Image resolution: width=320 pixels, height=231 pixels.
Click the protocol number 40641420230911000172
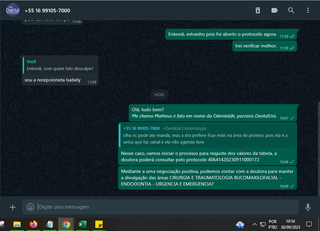[x=233, y=160]
